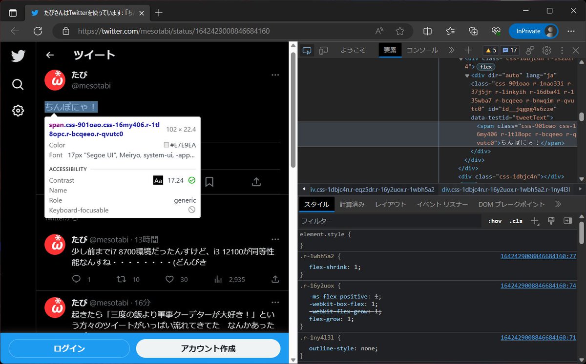Open the イベント リスナー tab
Image resolution: width=586 pixels, height=364 pixels.
tap(442, 205)
